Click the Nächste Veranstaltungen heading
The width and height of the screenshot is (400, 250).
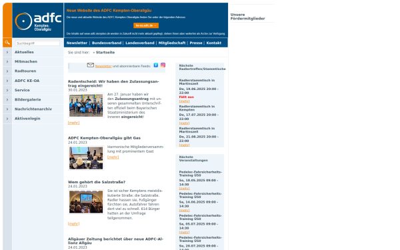[x=193, y=159]
